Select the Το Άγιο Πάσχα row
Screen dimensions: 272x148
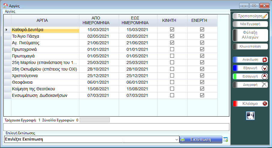[45, 36]
